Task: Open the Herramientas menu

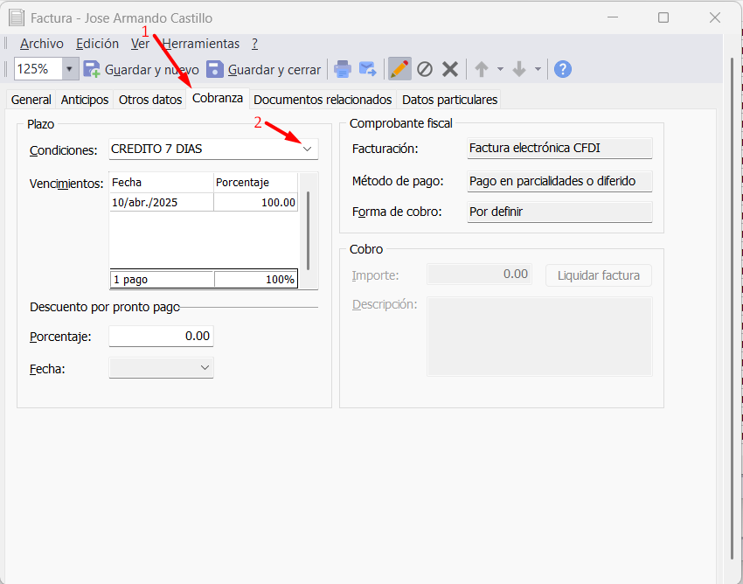Action: click(x=201, y=44)
